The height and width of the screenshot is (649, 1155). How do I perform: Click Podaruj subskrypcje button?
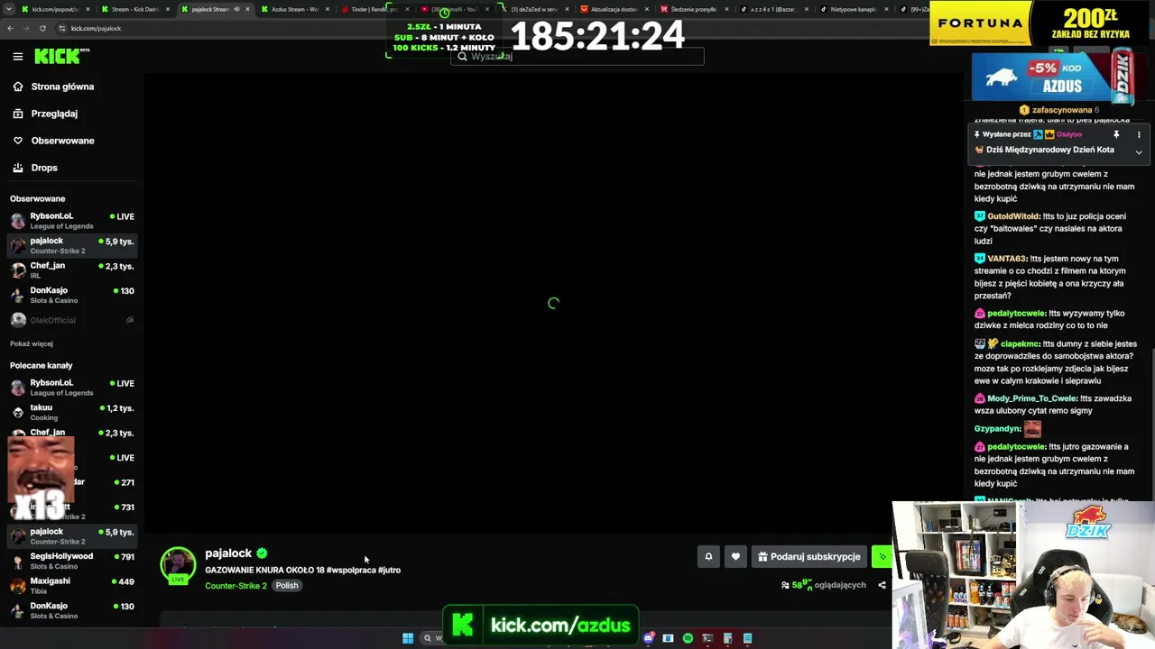click(809, 557)
